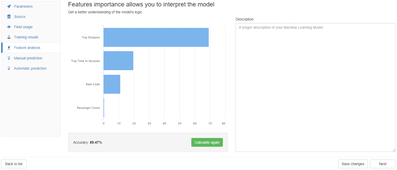The image size is (397, 170).
Task: Click the Next button
Action: (x=383, y=164)
